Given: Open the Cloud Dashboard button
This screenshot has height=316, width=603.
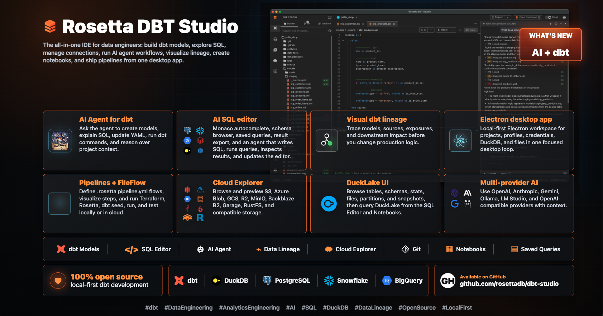Looking at the screenshot, I should coord(528,17).
